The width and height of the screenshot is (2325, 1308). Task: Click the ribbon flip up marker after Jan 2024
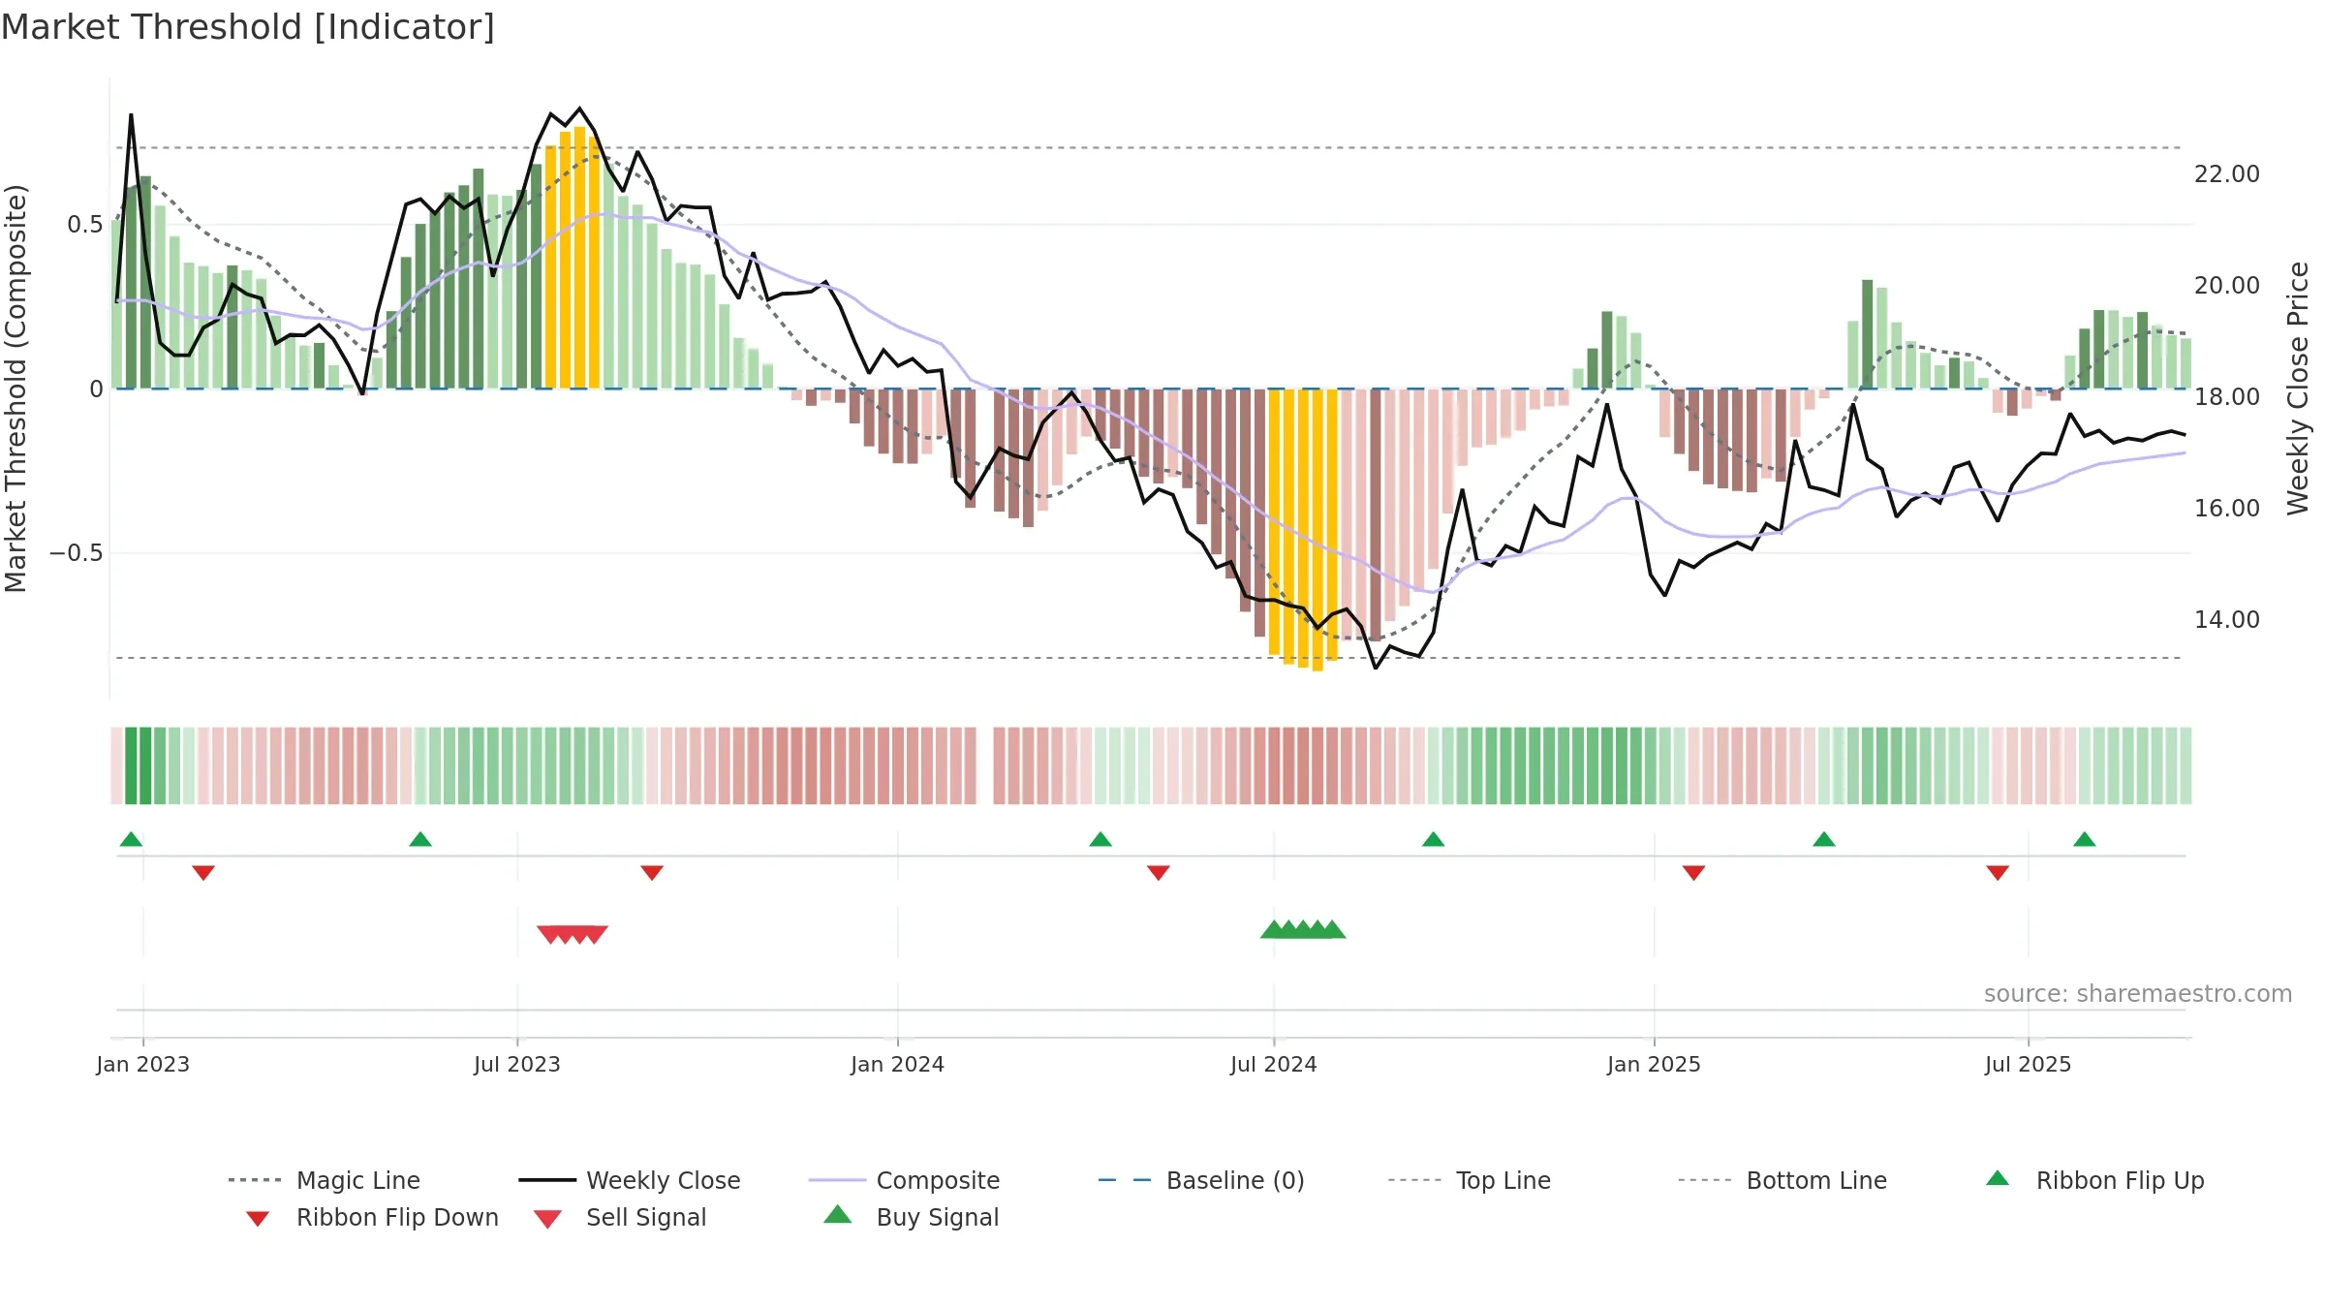point(1100,839)
